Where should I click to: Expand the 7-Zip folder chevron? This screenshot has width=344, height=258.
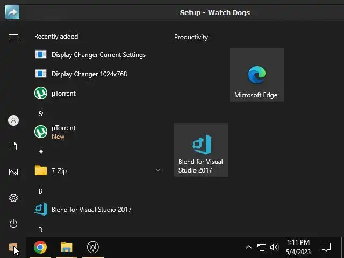[158, 170]
